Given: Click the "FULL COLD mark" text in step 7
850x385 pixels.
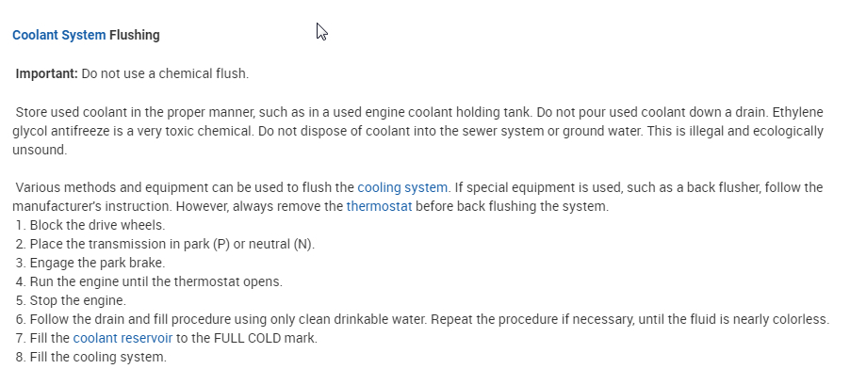Looking at the screenshot, I should pos(269,337).
